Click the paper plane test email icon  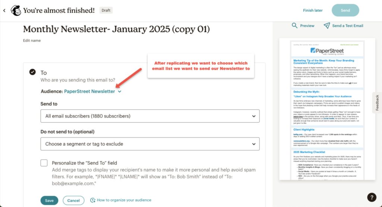(327, 26)
